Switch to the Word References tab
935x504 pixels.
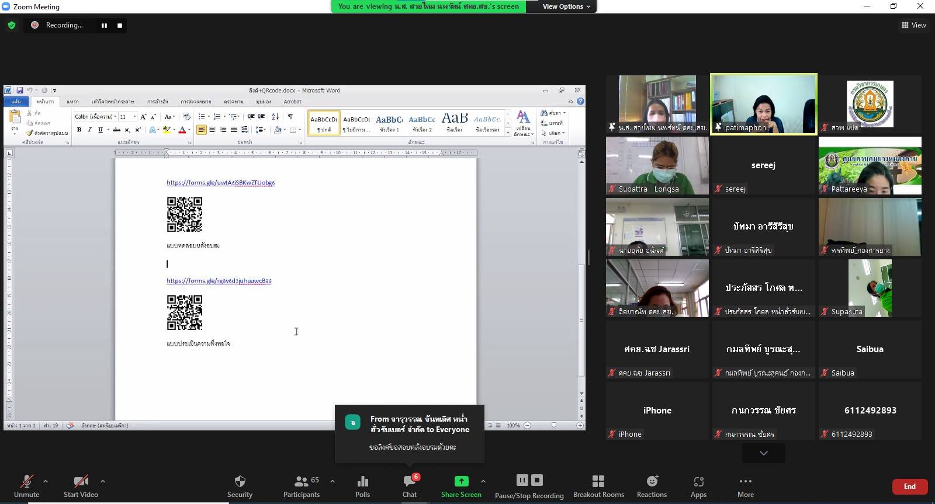click(x=157, y=102)
